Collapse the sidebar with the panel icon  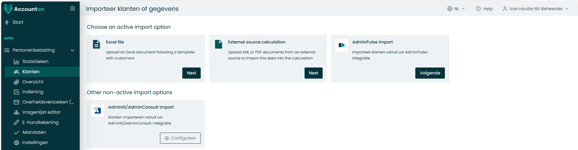point(72,9)
